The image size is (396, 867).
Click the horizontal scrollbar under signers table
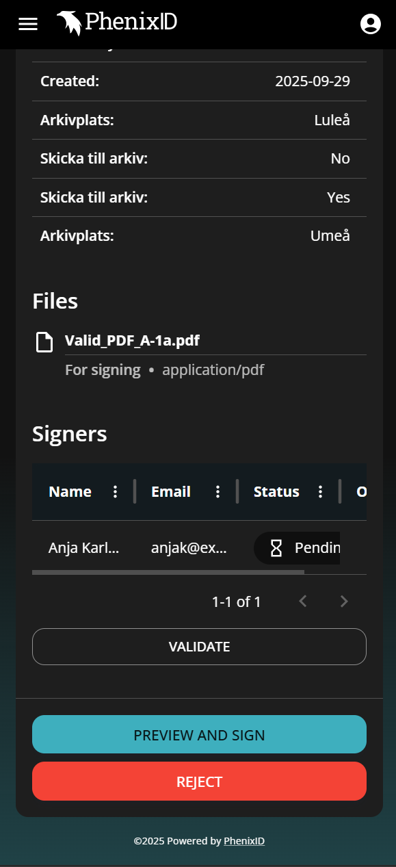(168, 571)
